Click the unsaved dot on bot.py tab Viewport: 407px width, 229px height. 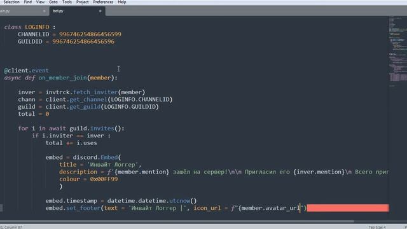tap(100, 11)
